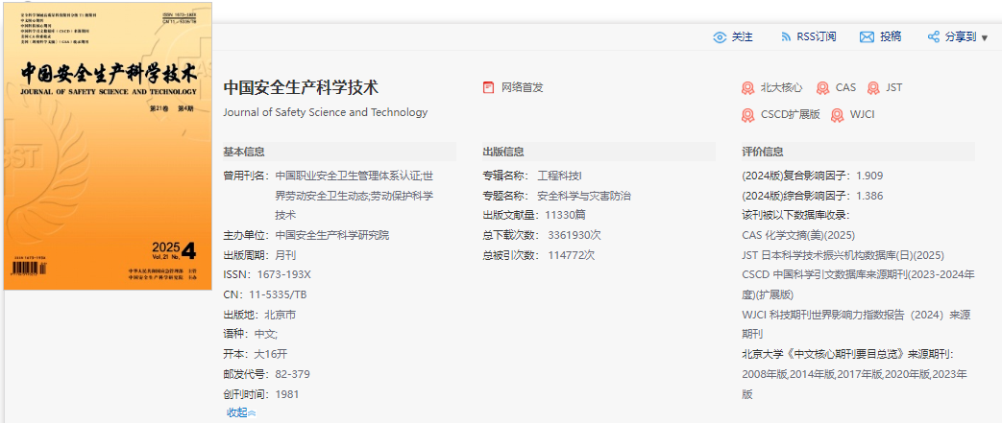The image size is (1002, 423).
Task: Click the medal icon beside CAS
Action: [x=823, y=88]
